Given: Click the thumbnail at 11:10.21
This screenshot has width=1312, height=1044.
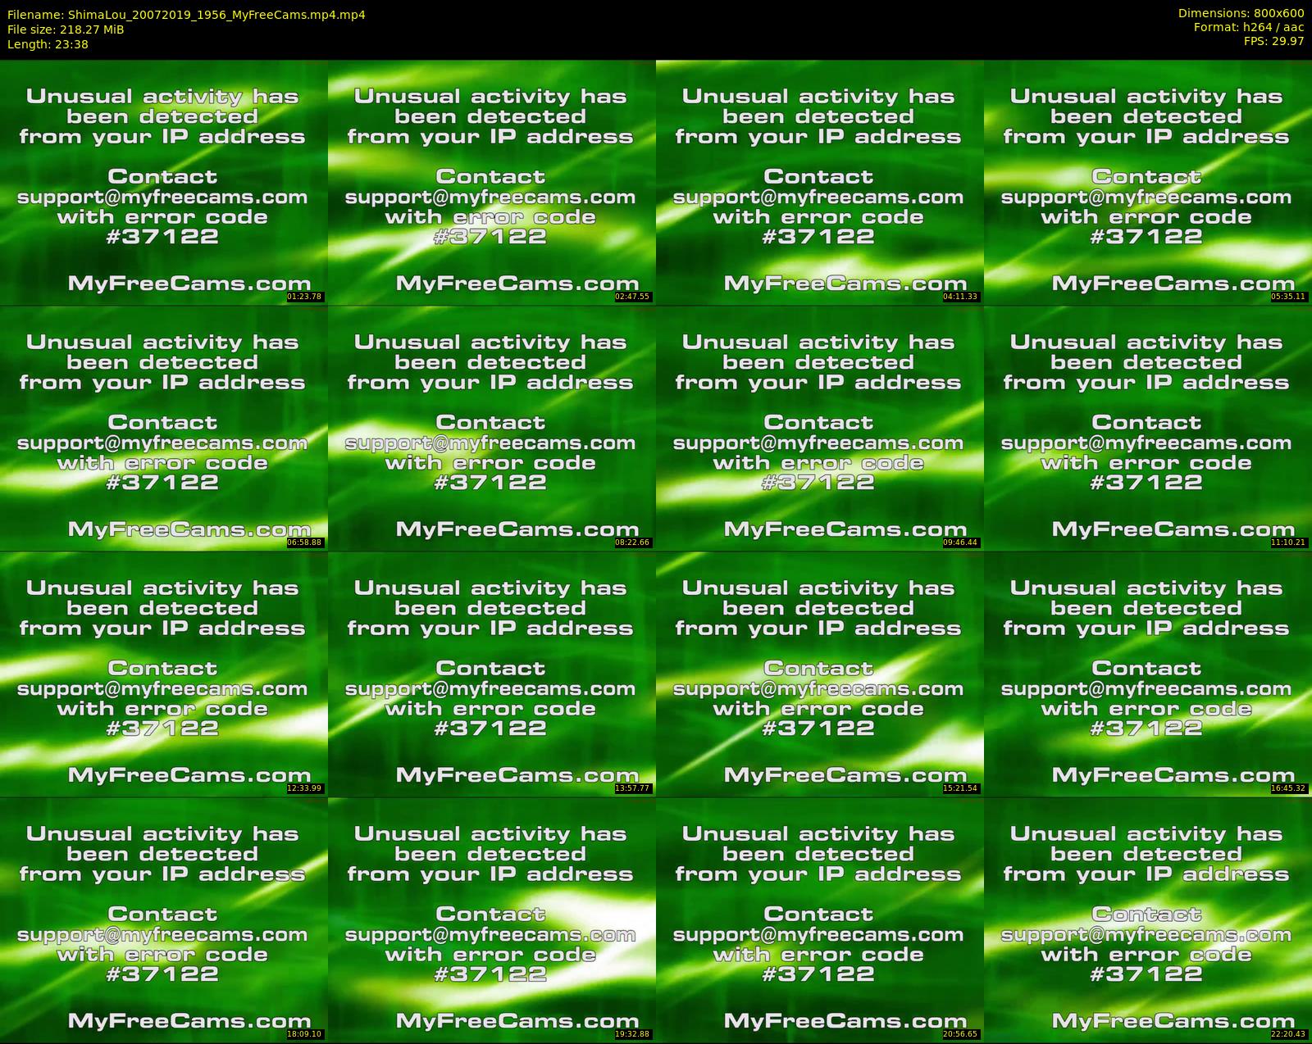Looking at the screenshot, I should 1148,428.
